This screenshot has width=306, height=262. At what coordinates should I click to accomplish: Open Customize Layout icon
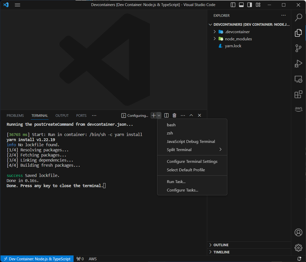pyautogui.click(x=258, y=5)
